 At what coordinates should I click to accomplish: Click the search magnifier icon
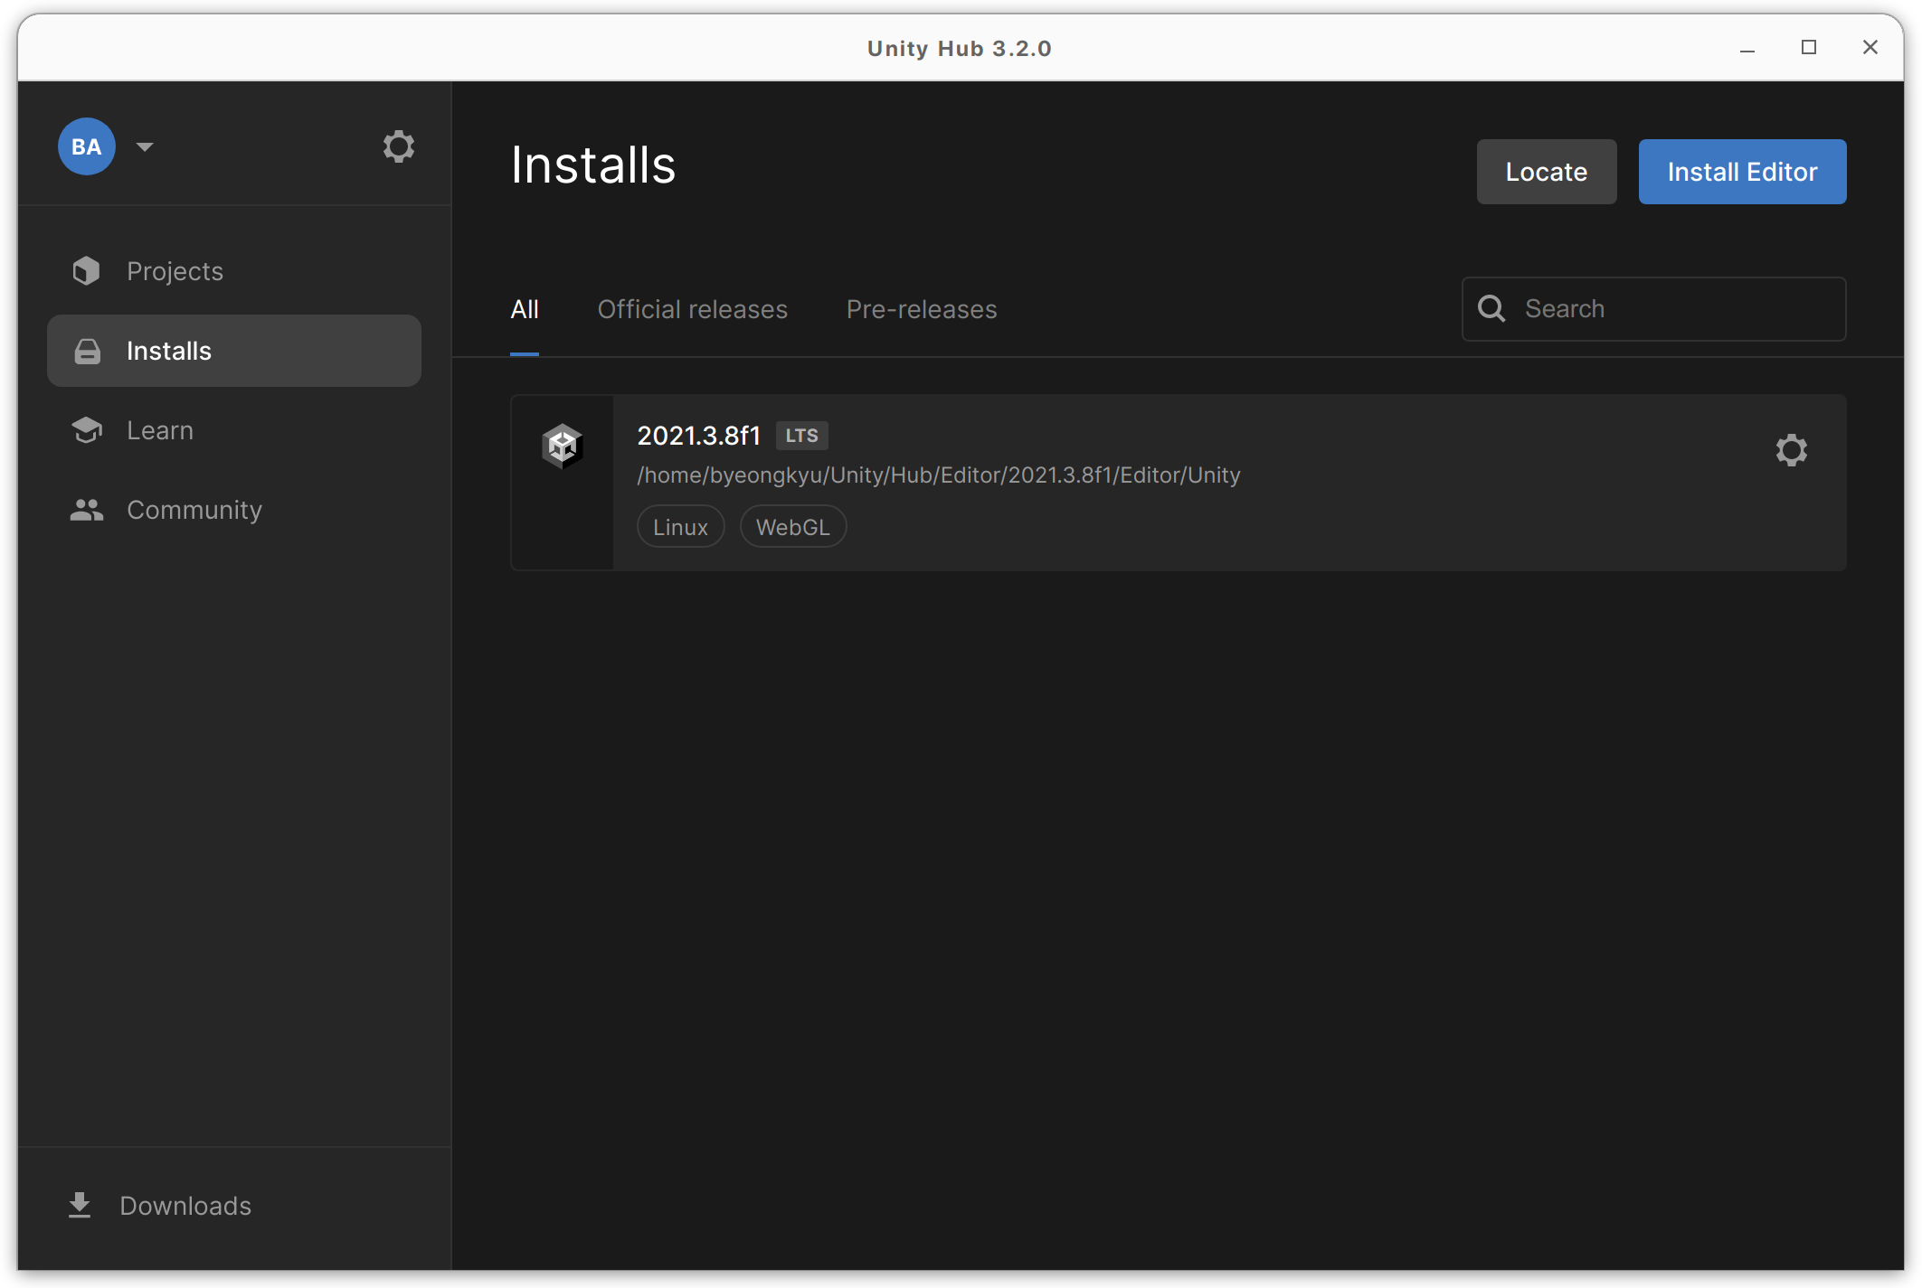(1491, 308)
